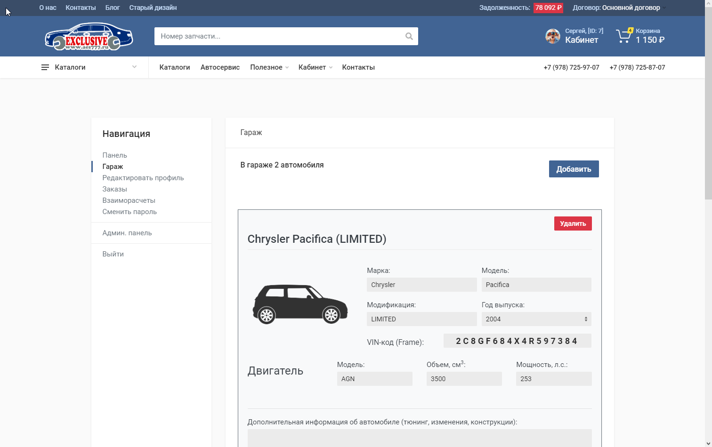
Task: Call phone number +7 (978) 725-97-07
Action: (571, 67)
